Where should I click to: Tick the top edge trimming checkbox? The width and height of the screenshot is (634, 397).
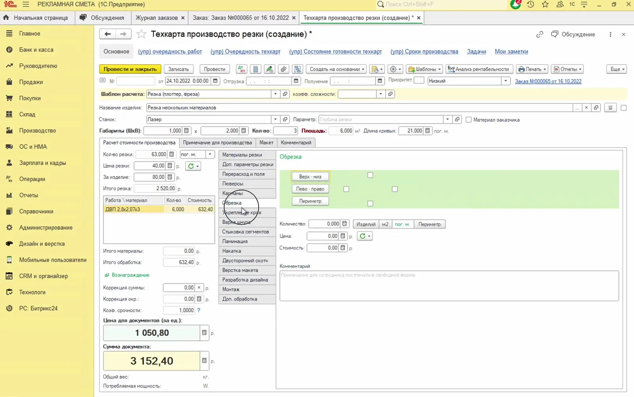(370, 175)
